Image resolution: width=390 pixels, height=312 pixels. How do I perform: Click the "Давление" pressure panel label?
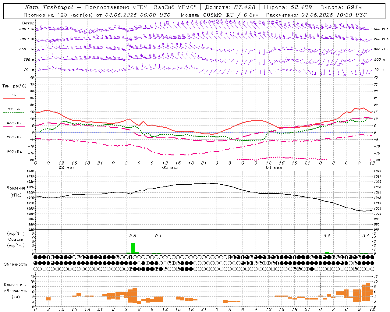16,188
